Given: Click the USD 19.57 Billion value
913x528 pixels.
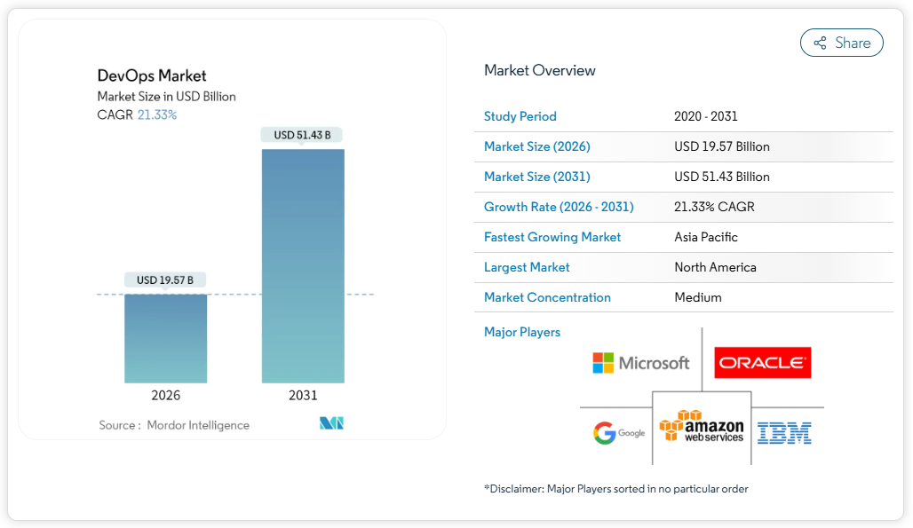Looking at the screenshot, I should pos(722,146).
